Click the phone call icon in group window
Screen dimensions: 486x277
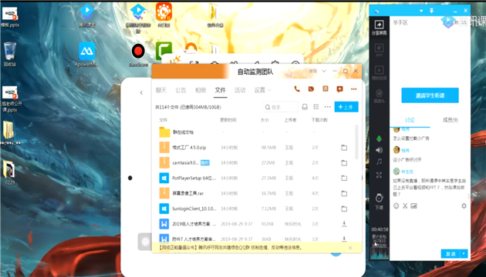[297, 89]
